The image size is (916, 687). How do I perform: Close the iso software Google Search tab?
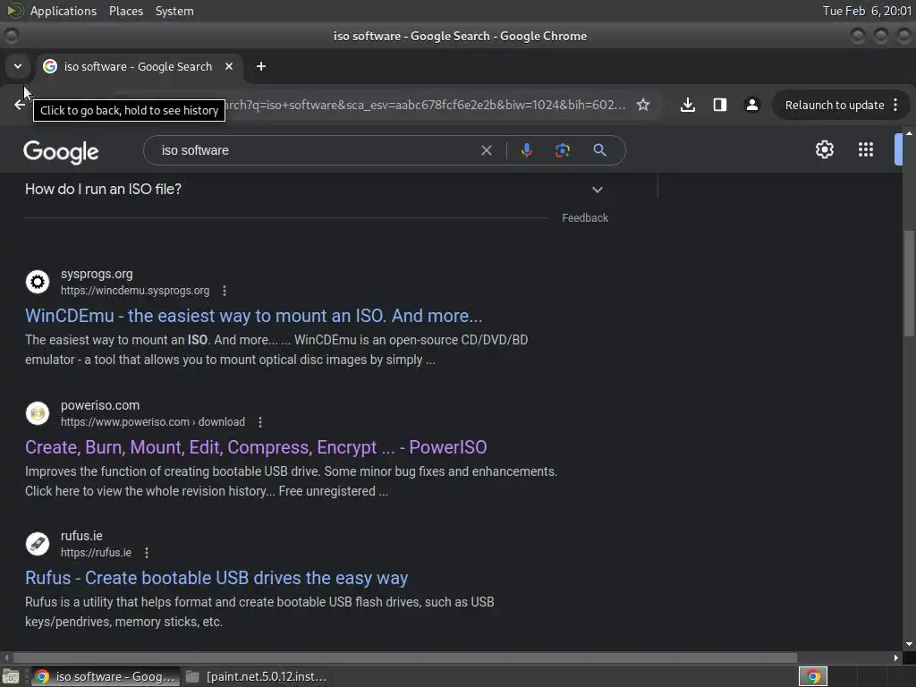[229, 66]
